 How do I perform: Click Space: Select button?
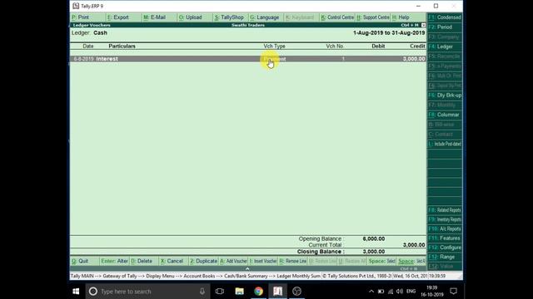[x=381, y=262]
